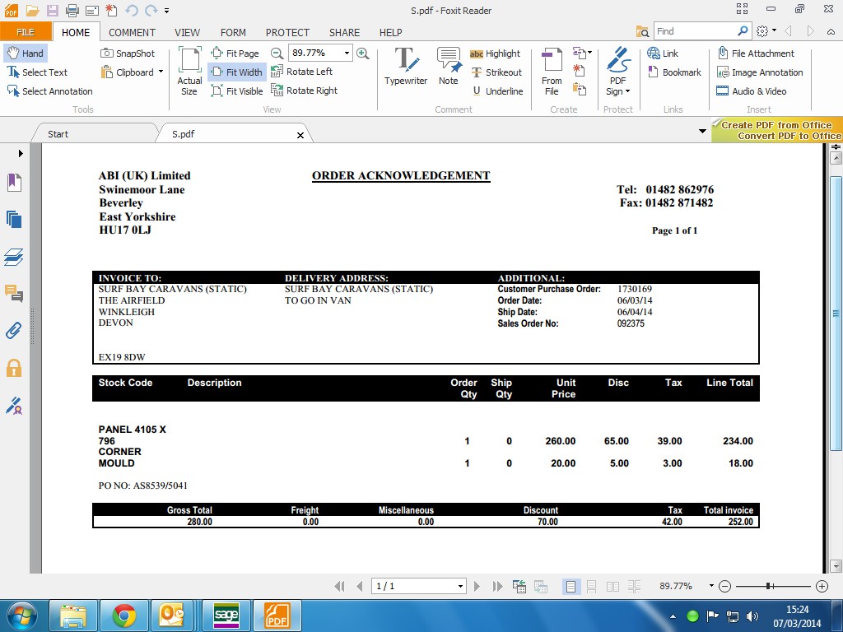Open the find settings gear dropdown
The height and width of the screenshot is (632, 843).
pyautogui.click(x=766, y=31)
